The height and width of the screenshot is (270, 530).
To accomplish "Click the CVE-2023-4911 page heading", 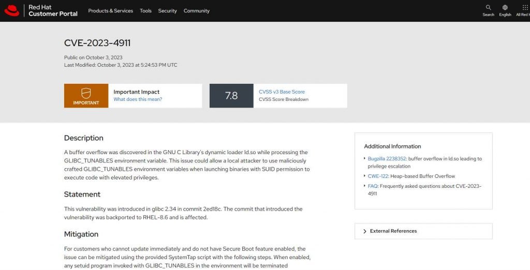I will (97, 43).
